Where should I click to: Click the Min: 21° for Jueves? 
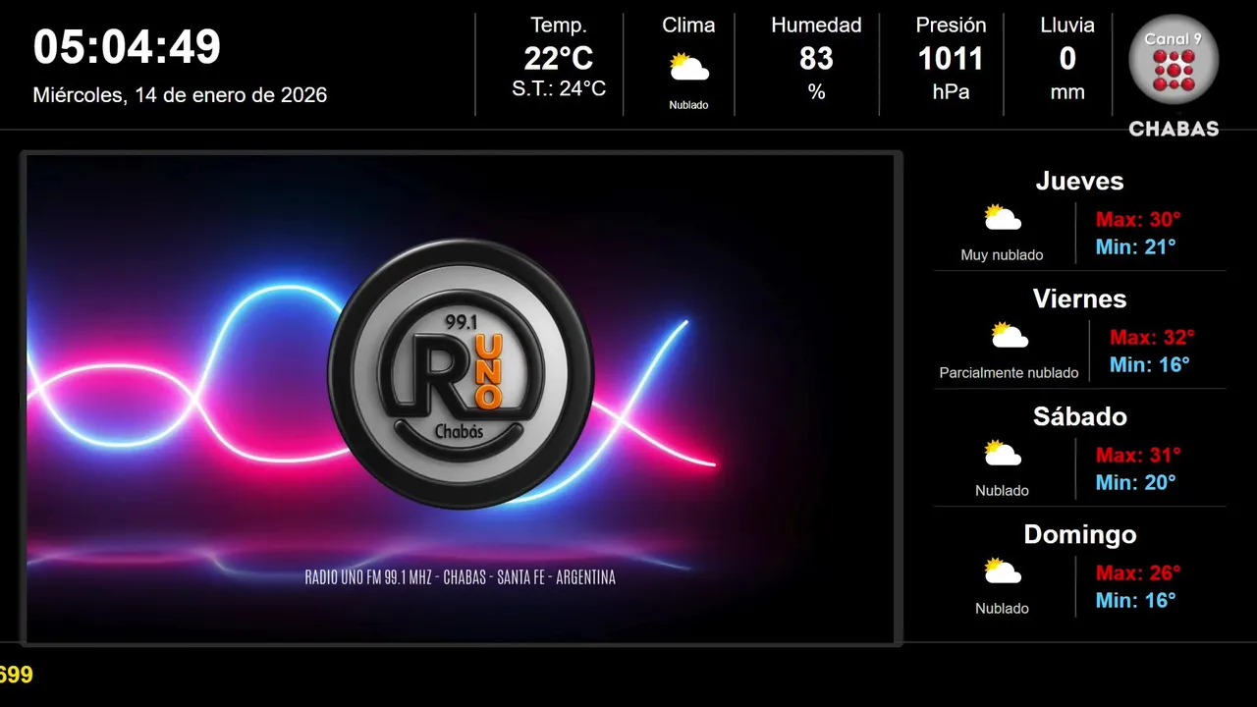[1135, 246]
